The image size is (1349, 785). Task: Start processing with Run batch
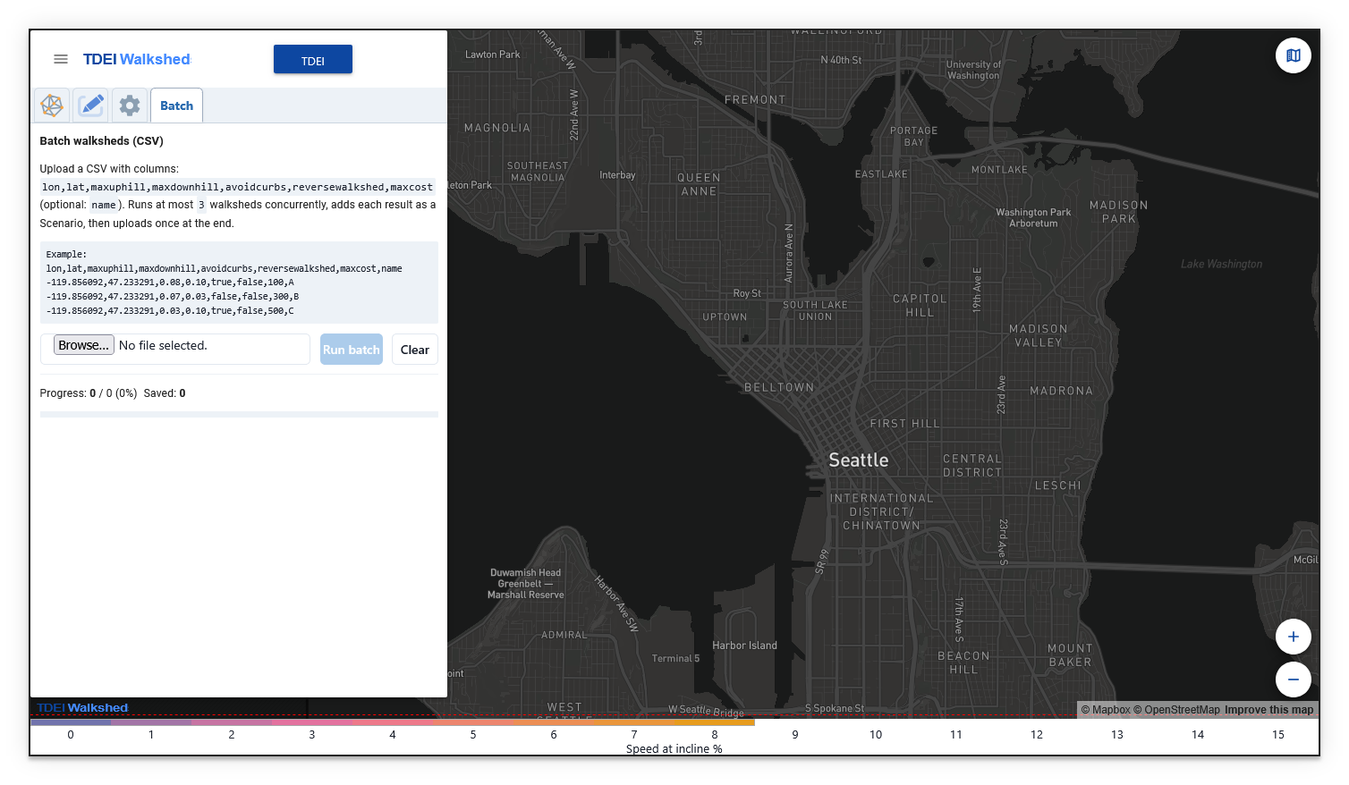click(x=352, y=350)
